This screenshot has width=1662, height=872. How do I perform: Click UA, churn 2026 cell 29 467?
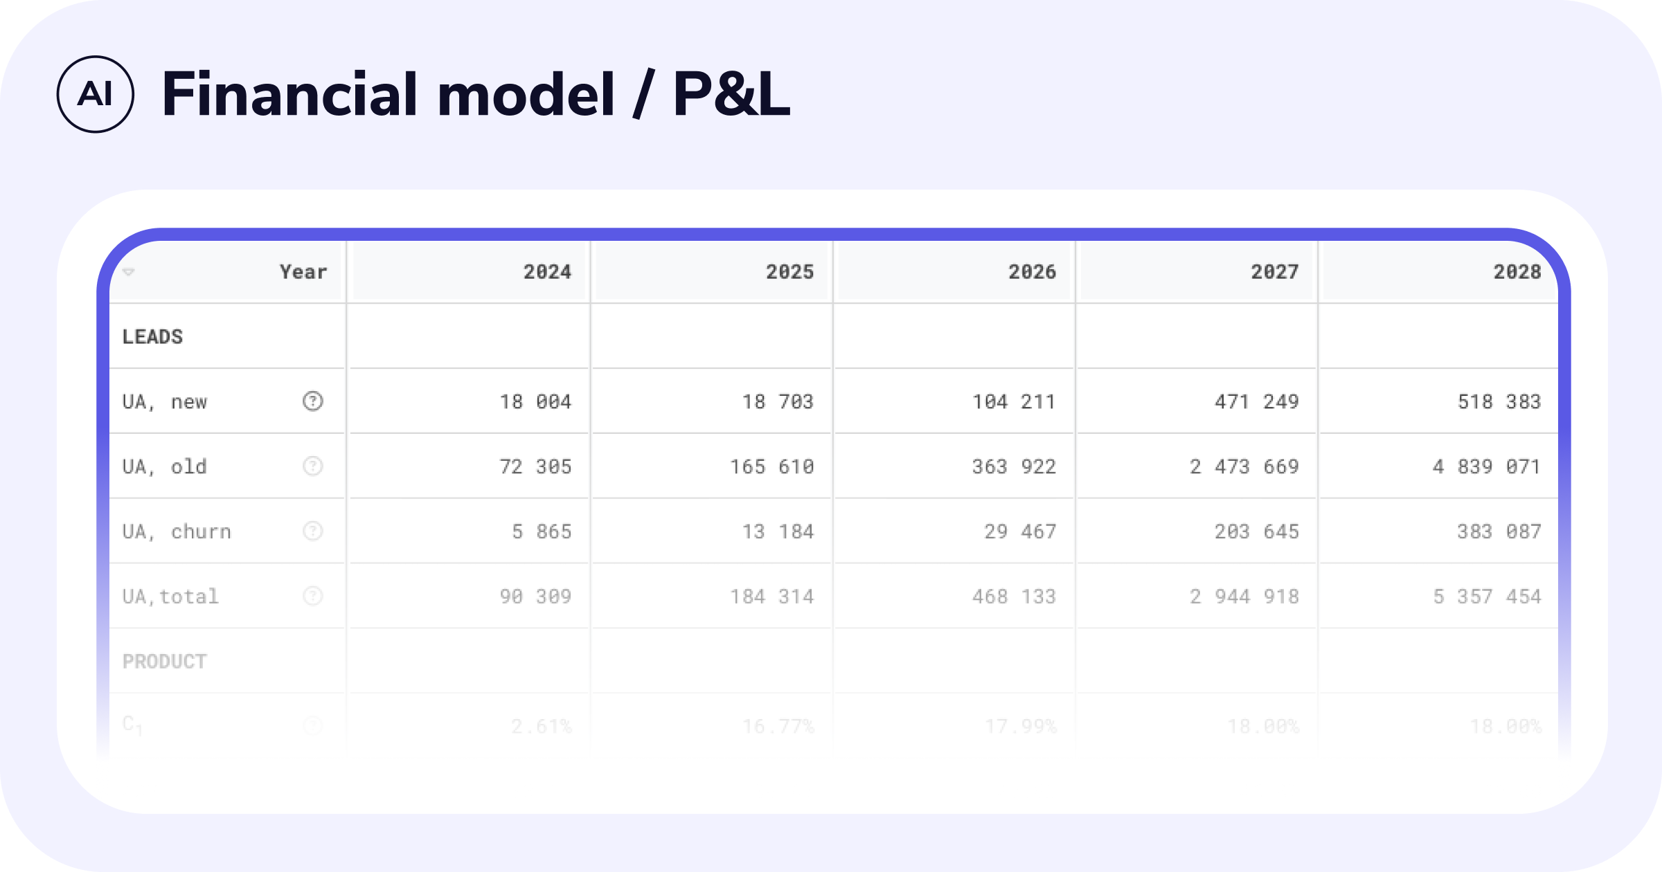pyautogui.click(x=1020, y=532)
